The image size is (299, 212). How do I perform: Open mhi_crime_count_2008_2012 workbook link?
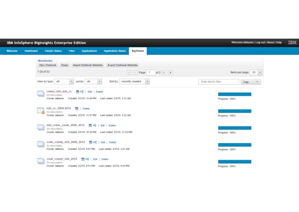click(65, 125)
